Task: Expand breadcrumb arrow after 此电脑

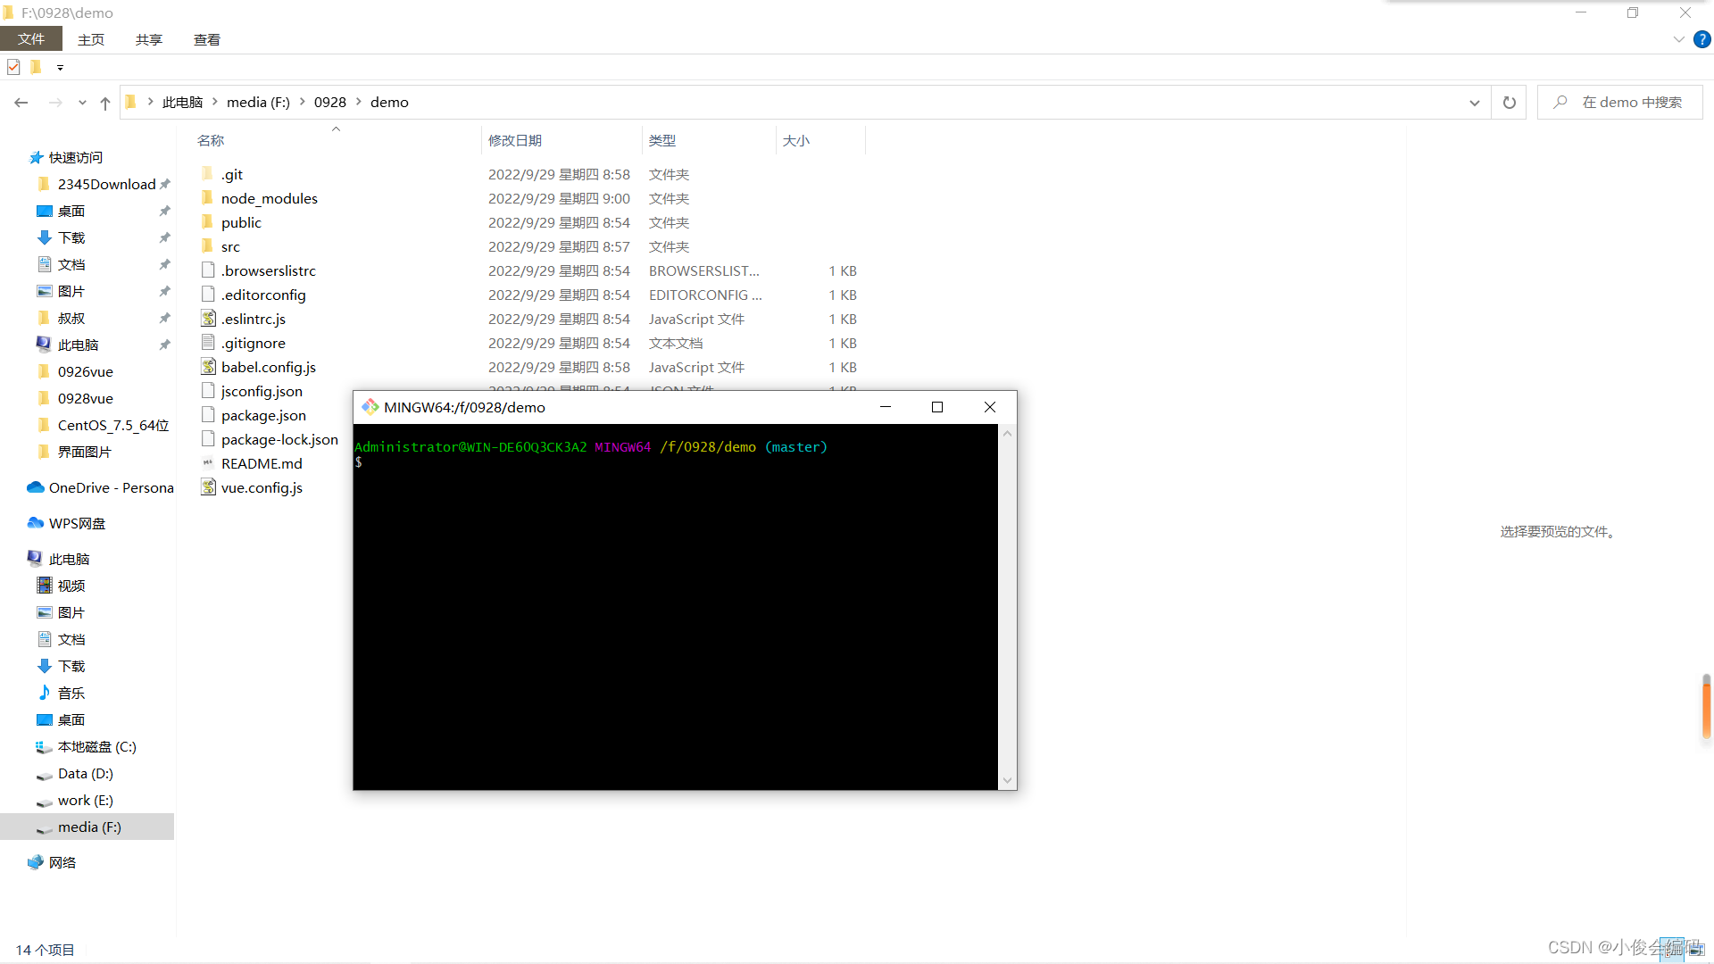Action: (215, 102)
